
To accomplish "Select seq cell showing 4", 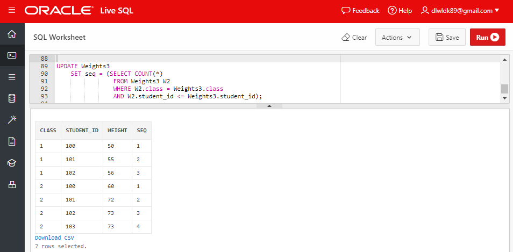I will (141, 227).
